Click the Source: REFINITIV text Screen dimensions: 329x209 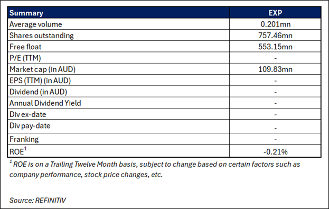[x=37, y=200]
